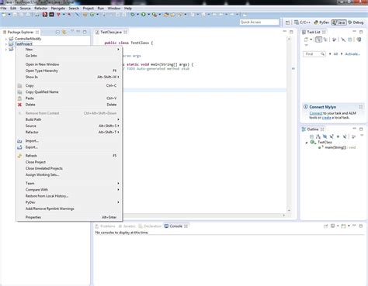The image size is (368, 286).
Task: Open the Refactor menu in the menu bar
Action: (x=41, y=9)
